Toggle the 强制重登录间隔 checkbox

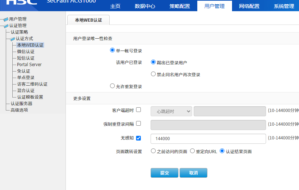(138, 124)
